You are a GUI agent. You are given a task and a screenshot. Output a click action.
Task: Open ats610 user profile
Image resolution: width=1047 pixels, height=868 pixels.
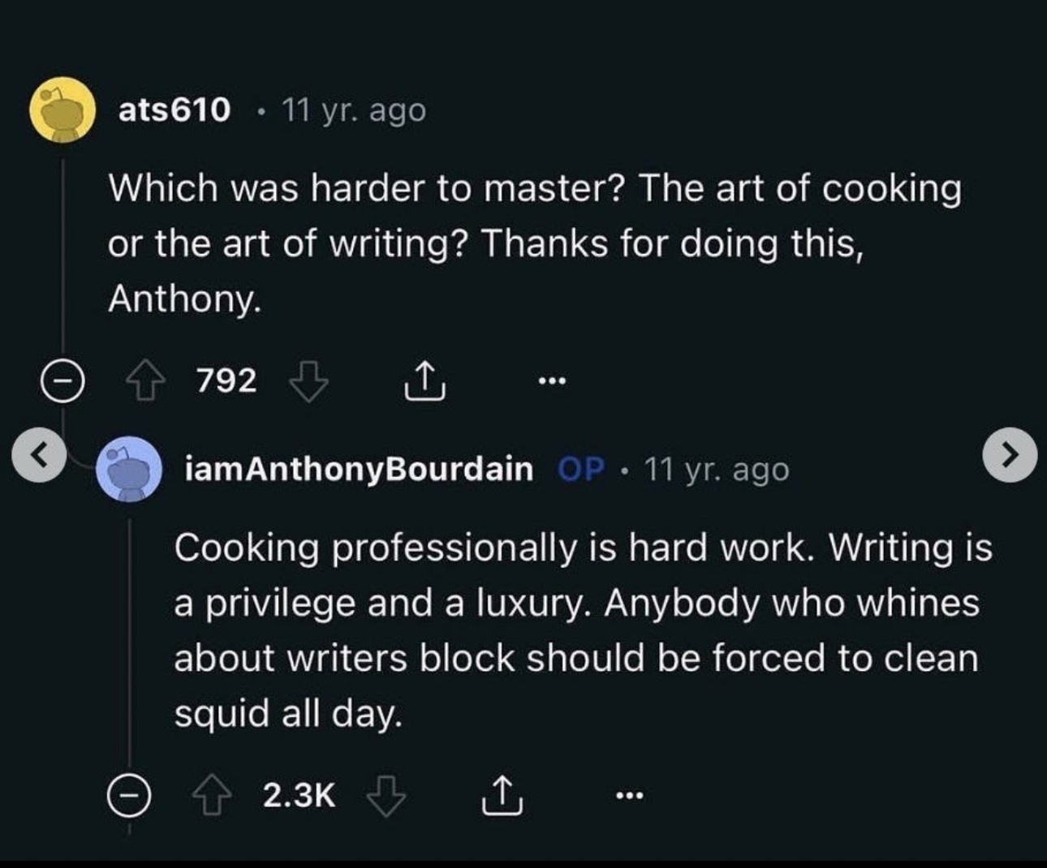174,110
